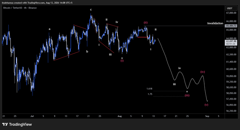The width and height of the screenshot is (240, 130).
Task: Click the 60,600.00 price axis label
Action: 231,69
